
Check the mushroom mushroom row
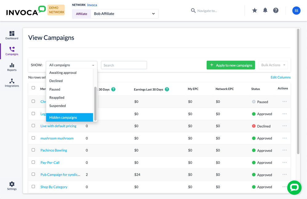(33, 138)
